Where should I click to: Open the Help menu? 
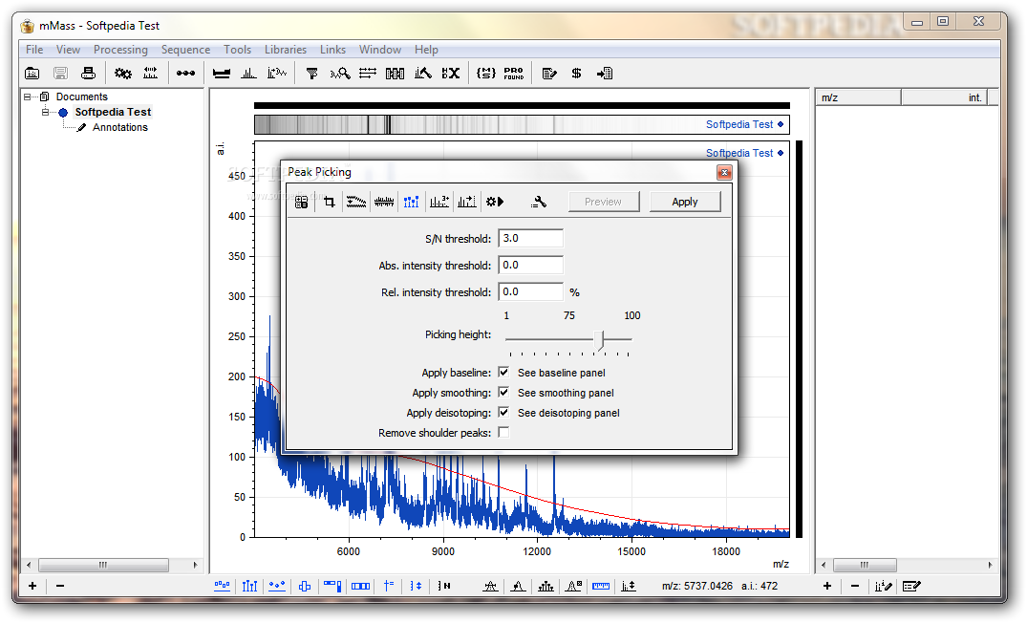click(426, 50)
